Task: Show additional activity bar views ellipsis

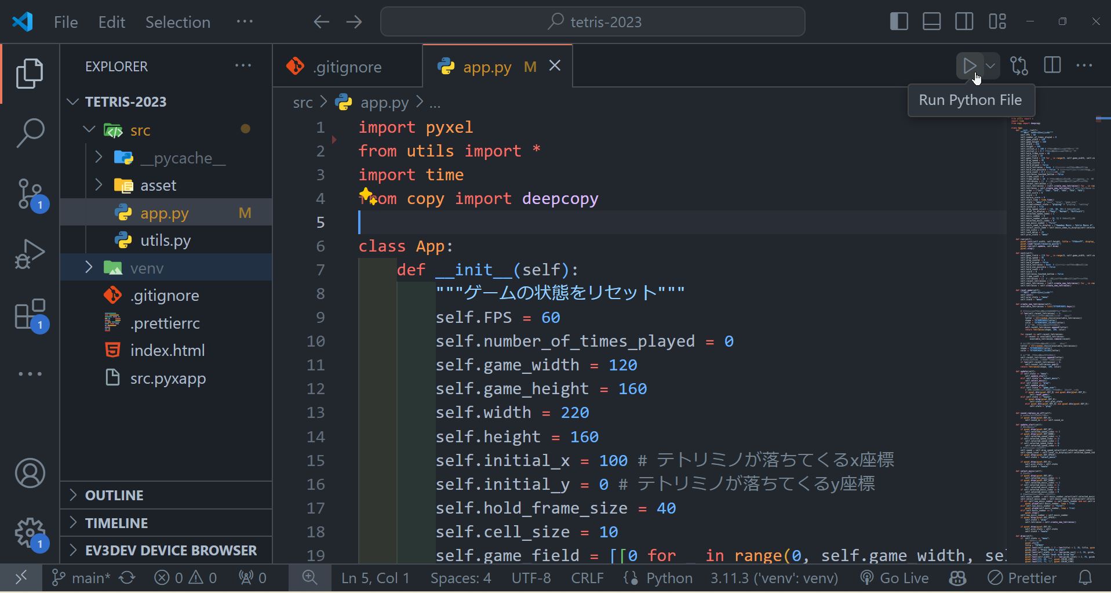Action: (30, 374)
